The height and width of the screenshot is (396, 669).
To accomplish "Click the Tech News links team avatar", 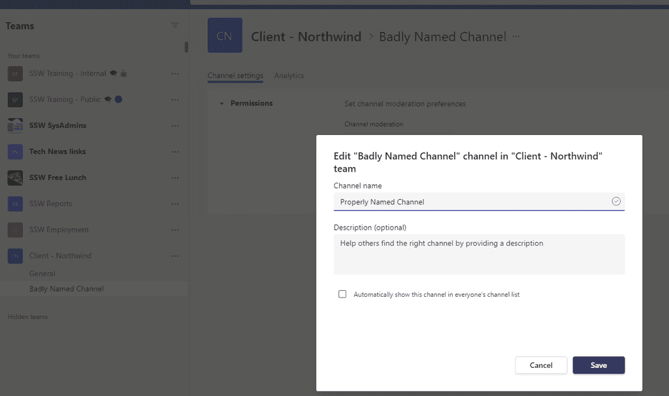I will click(15, 151).
